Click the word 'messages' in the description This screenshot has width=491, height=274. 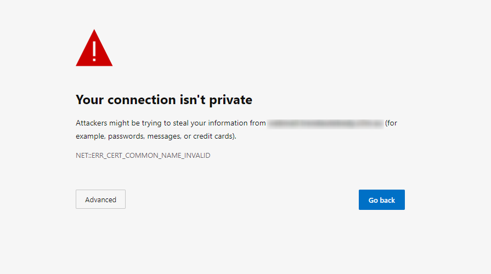pos(164,136)
